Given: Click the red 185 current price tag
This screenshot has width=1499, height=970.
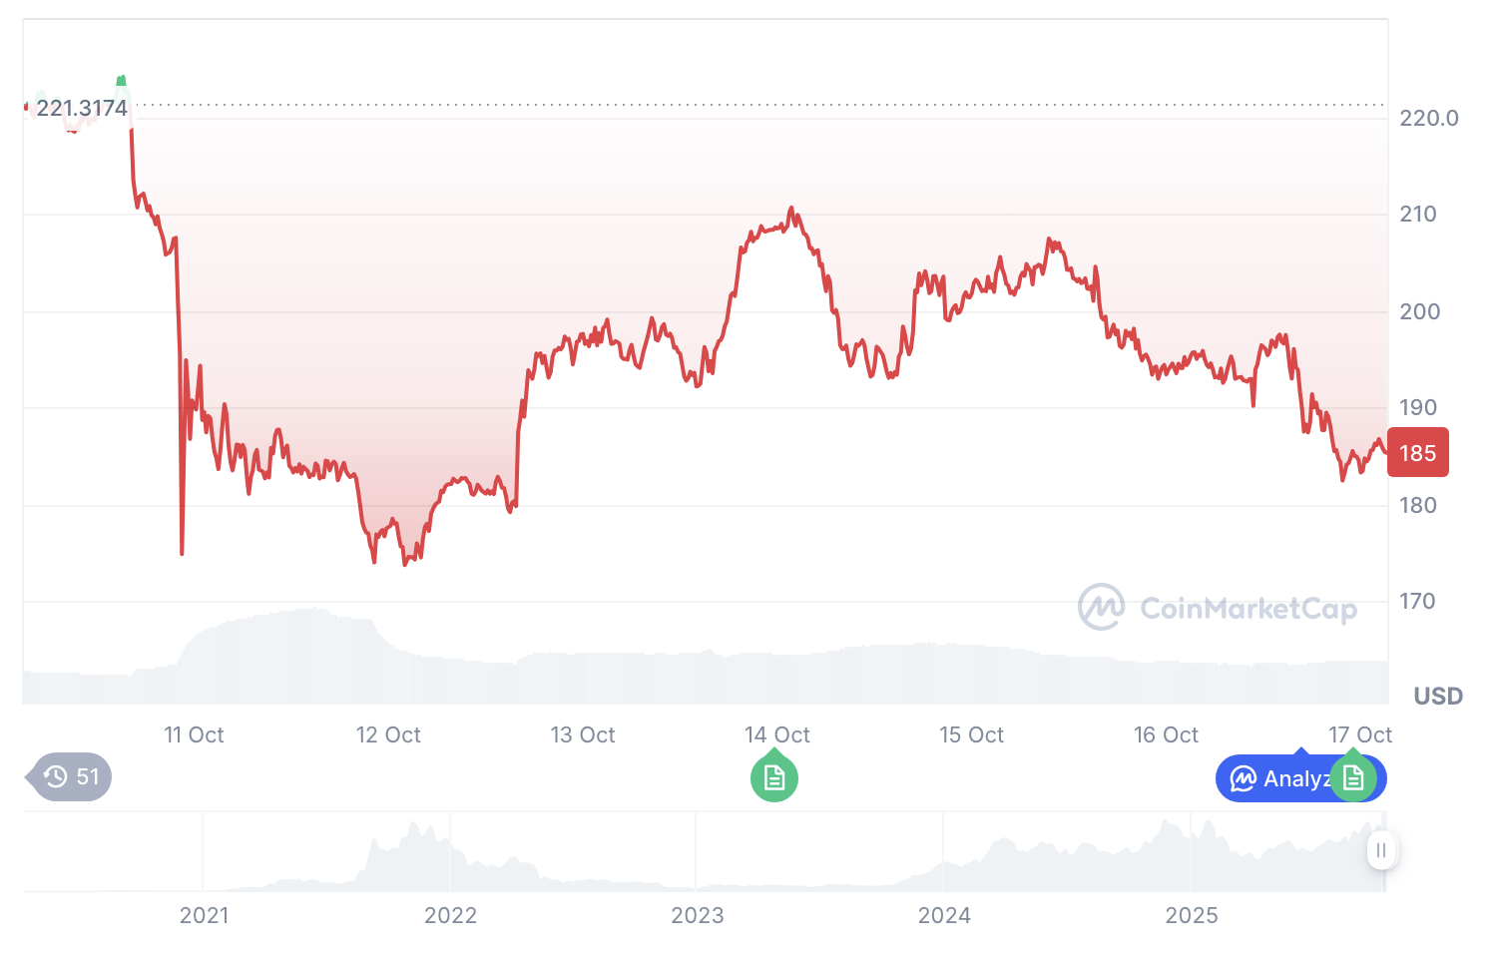Looking at the screenshot, I should tap(1417, 453).
